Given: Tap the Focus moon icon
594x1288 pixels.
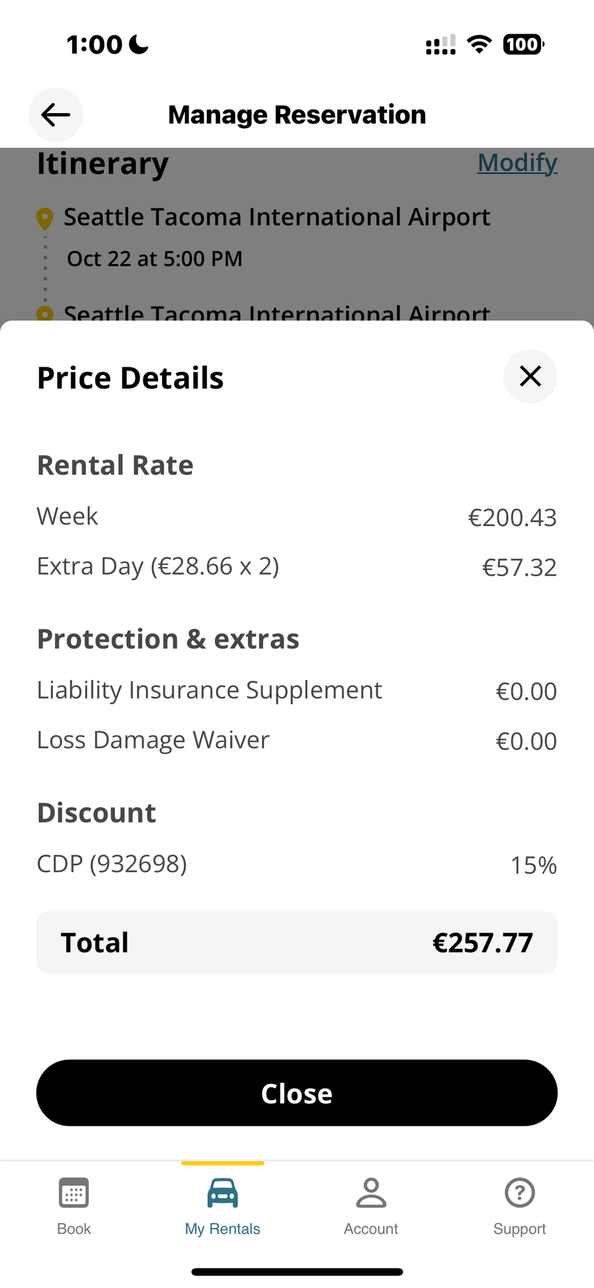Looking at the screenshot, I should (x=139, y=45).
